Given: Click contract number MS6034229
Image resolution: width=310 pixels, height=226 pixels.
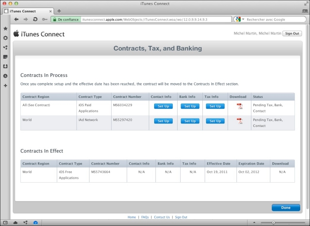Looking at the screenshot, I should pyautogui.click(x=123, y=105).
